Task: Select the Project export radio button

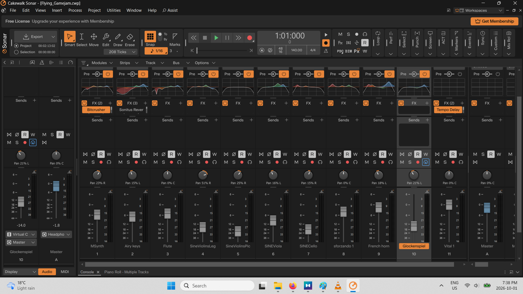Action: pos(16,46)
